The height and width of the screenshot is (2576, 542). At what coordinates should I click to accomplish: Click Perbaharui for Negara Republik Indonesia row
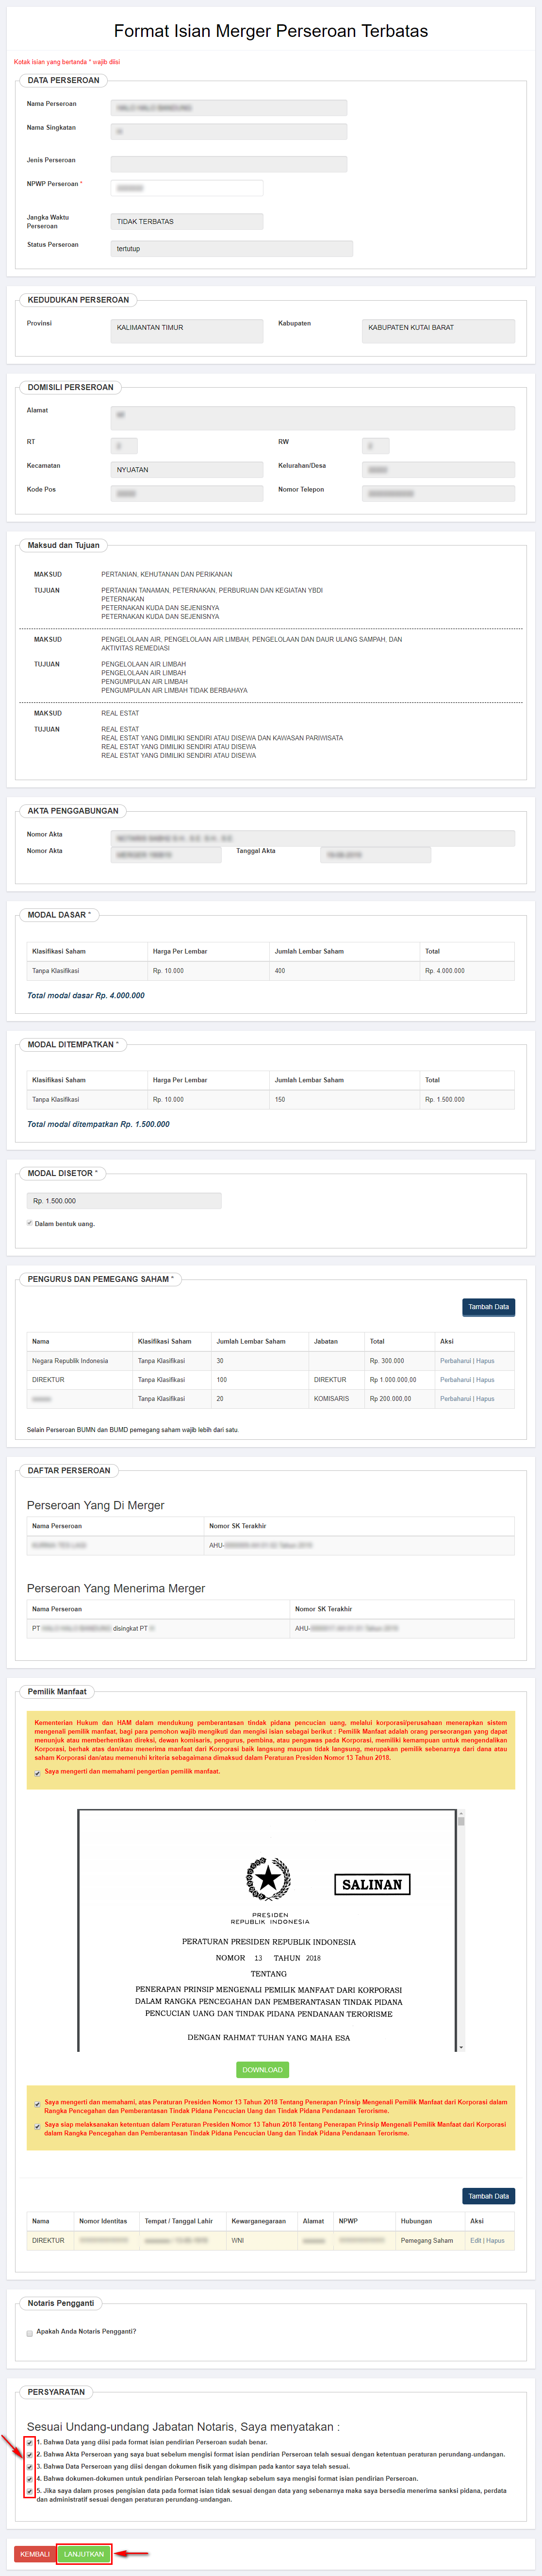click(455, 1361)
